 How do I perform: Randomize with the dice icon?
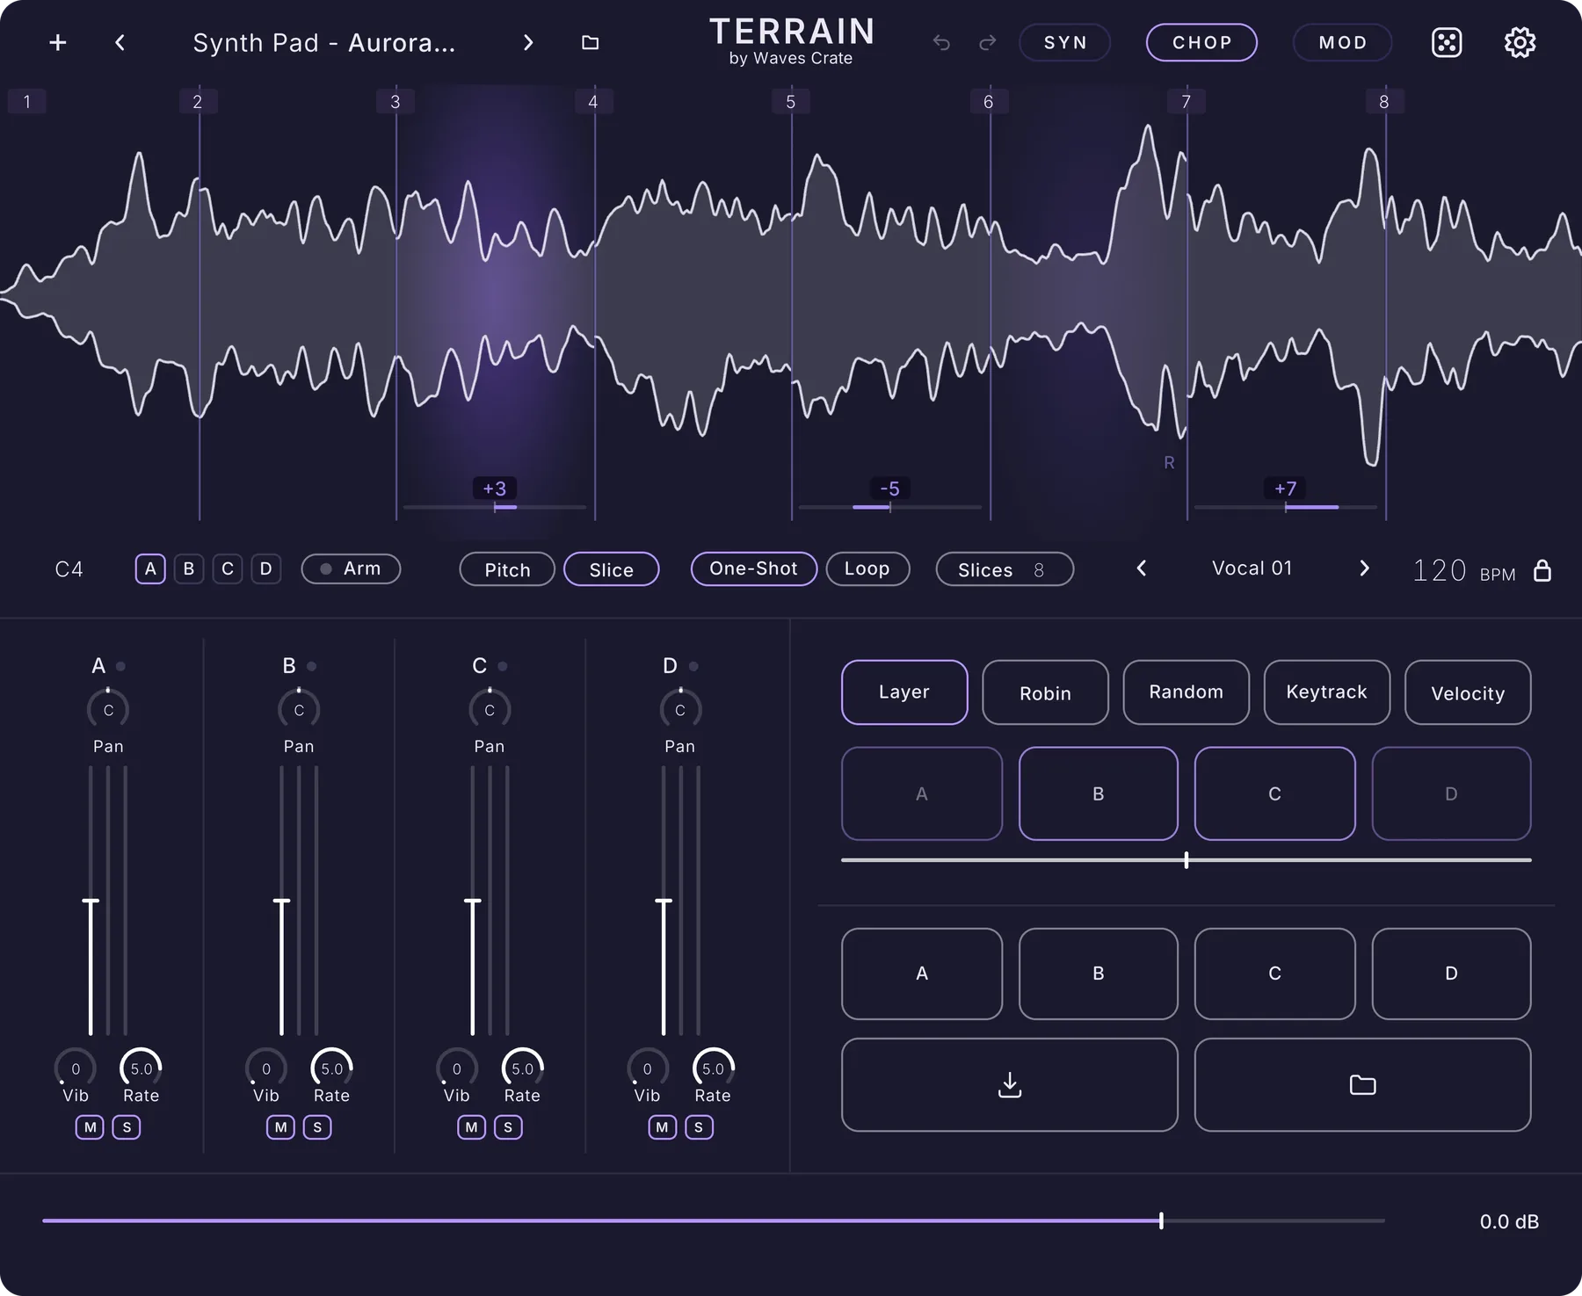pyautogui.click(x=1447, y=42)
